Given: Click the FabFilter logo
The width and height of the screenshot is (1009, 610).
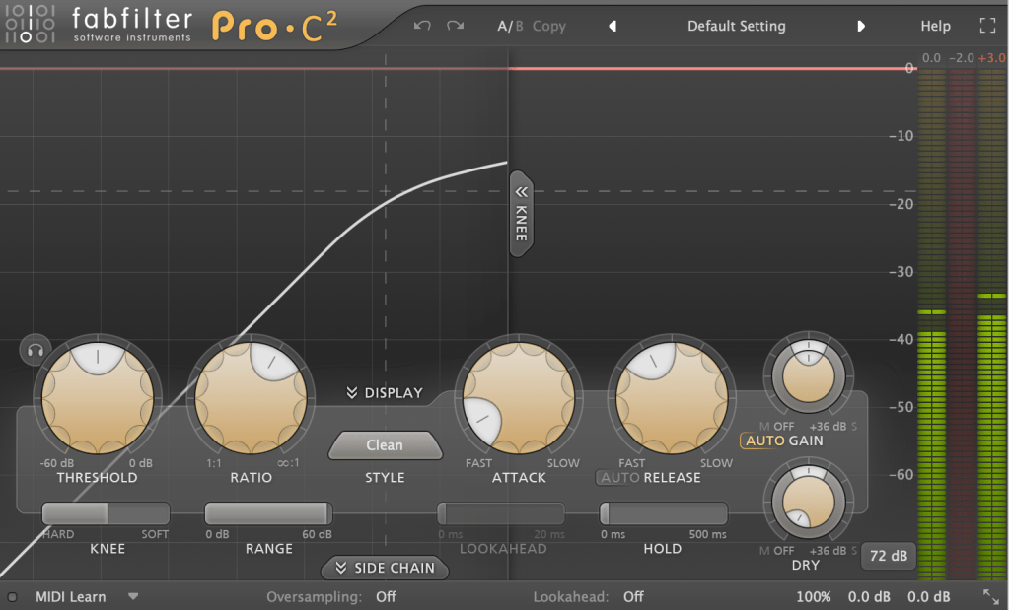Looking at the screenshot, I should point(32,26).
